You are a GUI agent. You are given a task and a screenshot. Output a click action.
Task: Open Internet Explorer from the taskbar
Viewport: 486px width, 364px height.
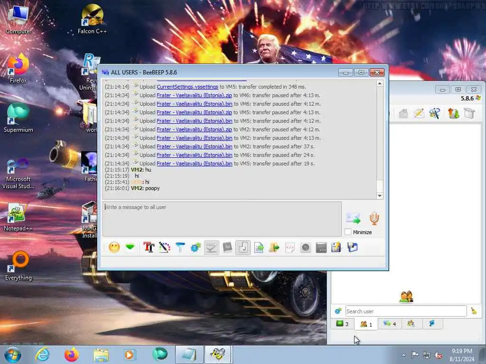pyautogui.click(x=42, y=355)
